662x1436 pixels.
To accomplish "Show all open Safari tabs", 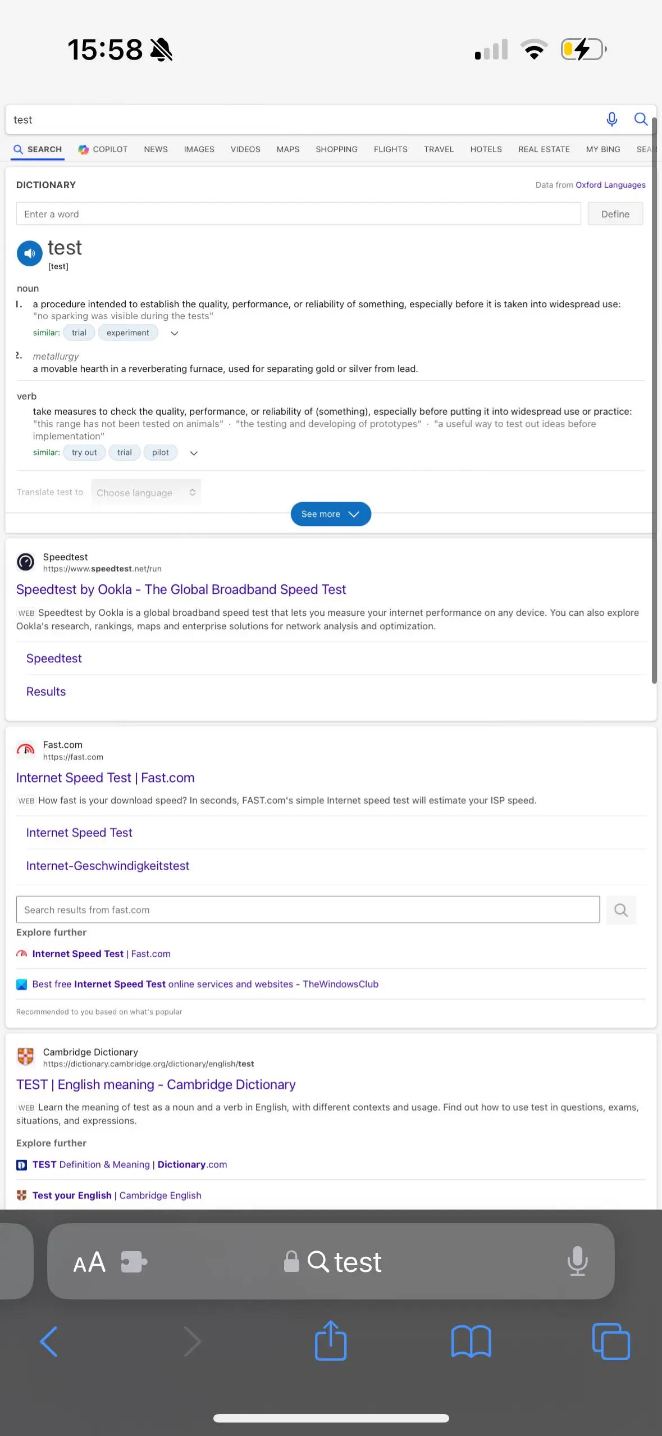I will point(611,1341).
